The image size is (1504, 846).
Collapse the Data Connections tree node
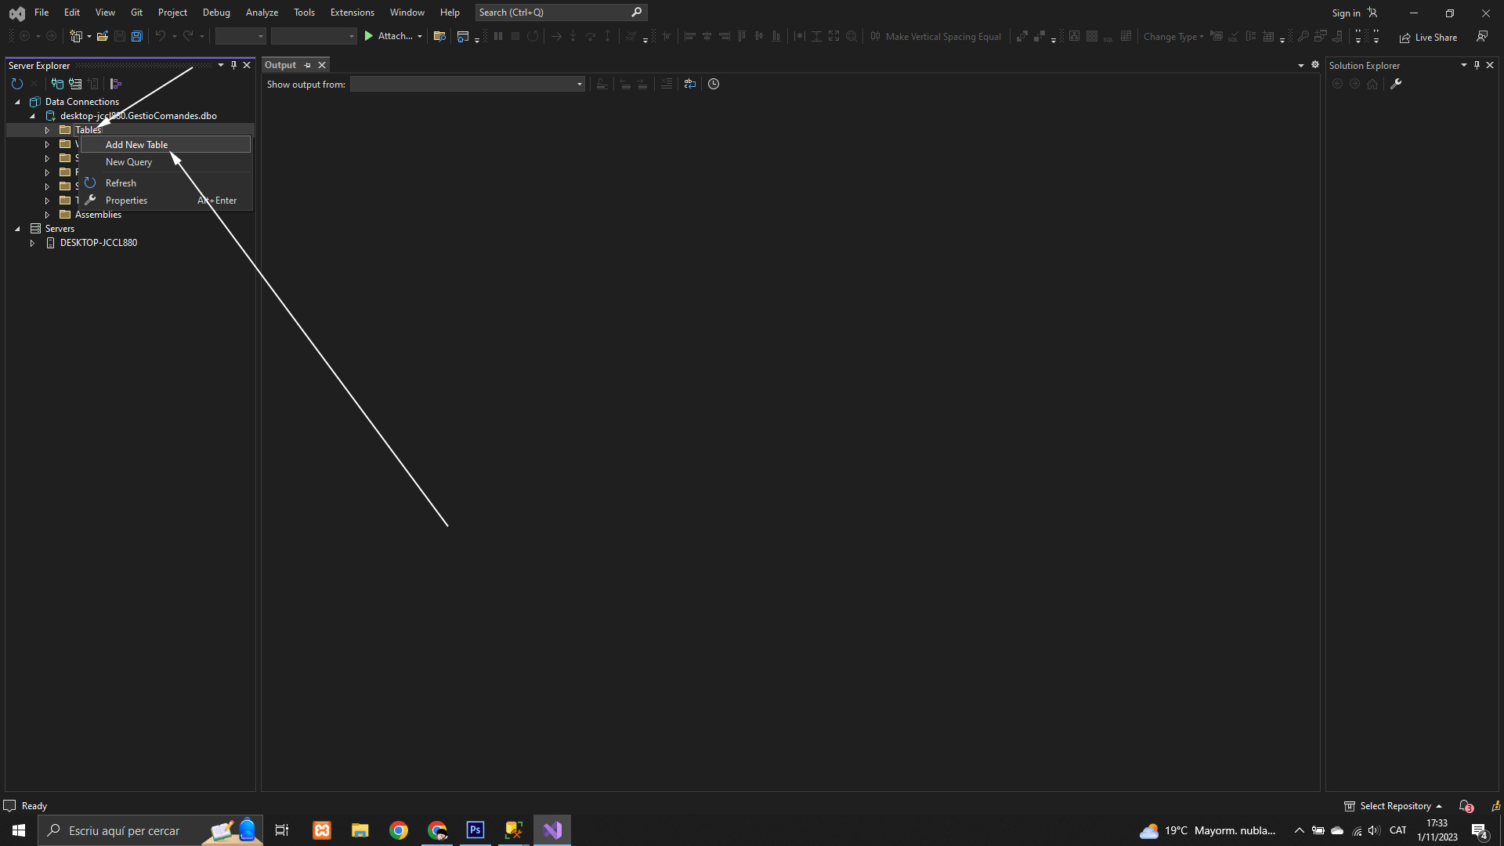point(17,102)
